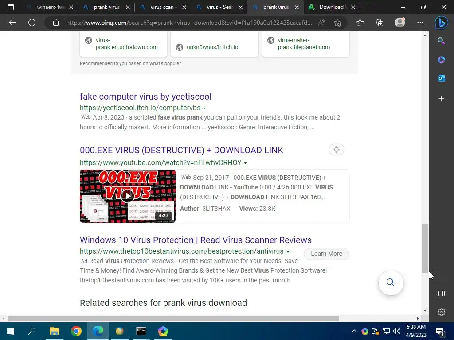The width and height of the screenshot is (454, 340).
Task: Open the Read aloud icon in address bar
Action: pos(321,23)
